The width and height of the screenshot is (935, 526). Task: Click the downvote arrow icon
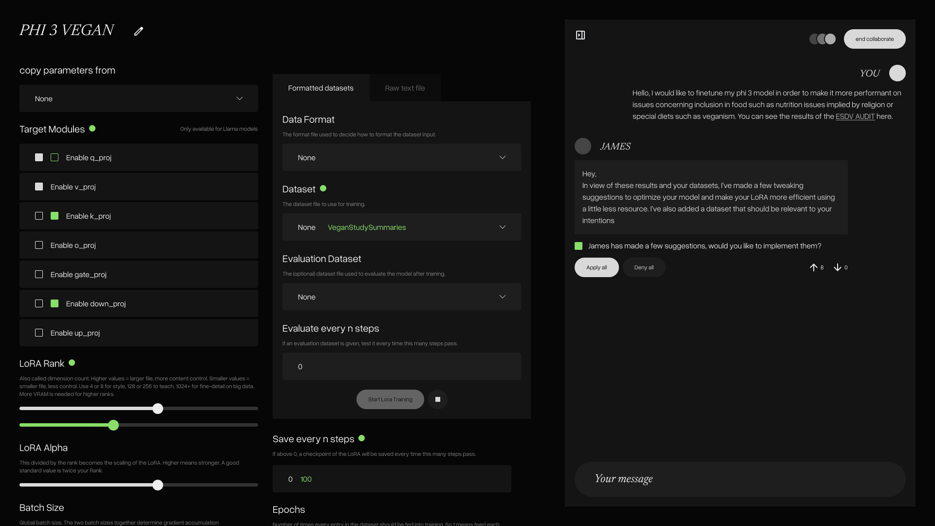pyautogui.click(x=838, y=267)
